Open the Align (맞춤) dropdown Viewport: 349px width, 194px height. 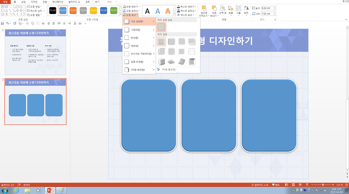tap(231, 11)
